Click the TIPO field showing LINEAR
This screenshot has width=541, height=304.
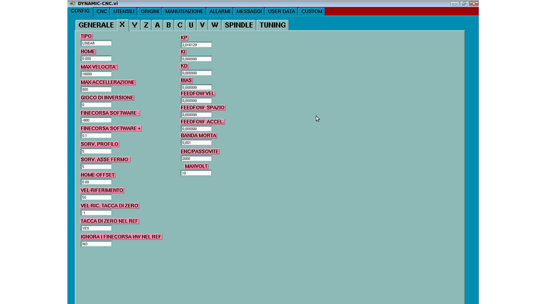(96, 43)
